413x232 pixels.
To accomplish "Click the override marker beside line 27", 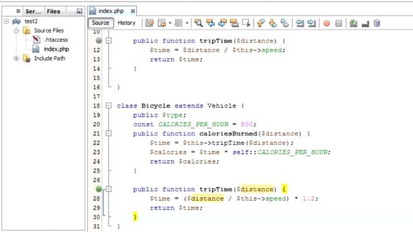I will click(x=99, y=189).
